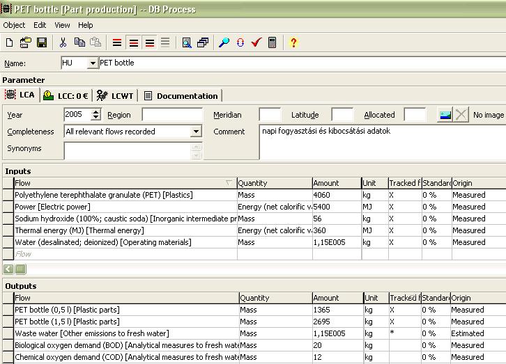
Task: Click the Meridian input field
Action: point(270,115)
